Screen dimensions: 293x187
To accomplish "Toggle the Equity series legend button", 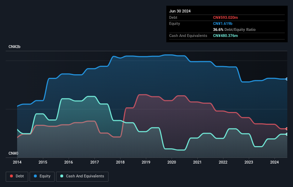I will (42, 176).
